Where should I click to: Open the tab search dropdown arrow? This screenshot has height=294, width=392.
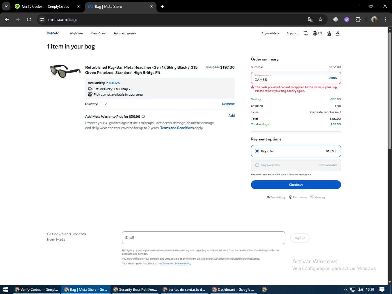tap(6, 6)
